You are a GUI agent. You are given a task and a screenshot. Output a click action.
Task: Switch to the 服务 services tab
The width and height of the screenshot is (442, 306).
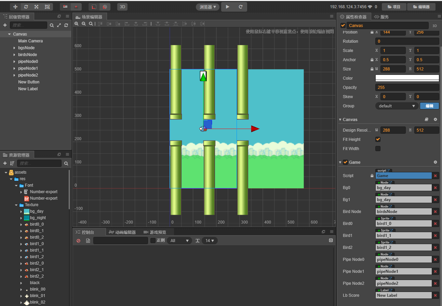click(x=381, y=17)
